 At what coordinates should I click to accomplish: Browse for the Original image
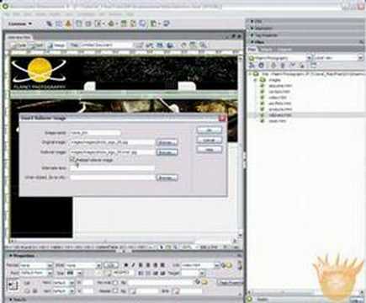click(x=167, y=142)
